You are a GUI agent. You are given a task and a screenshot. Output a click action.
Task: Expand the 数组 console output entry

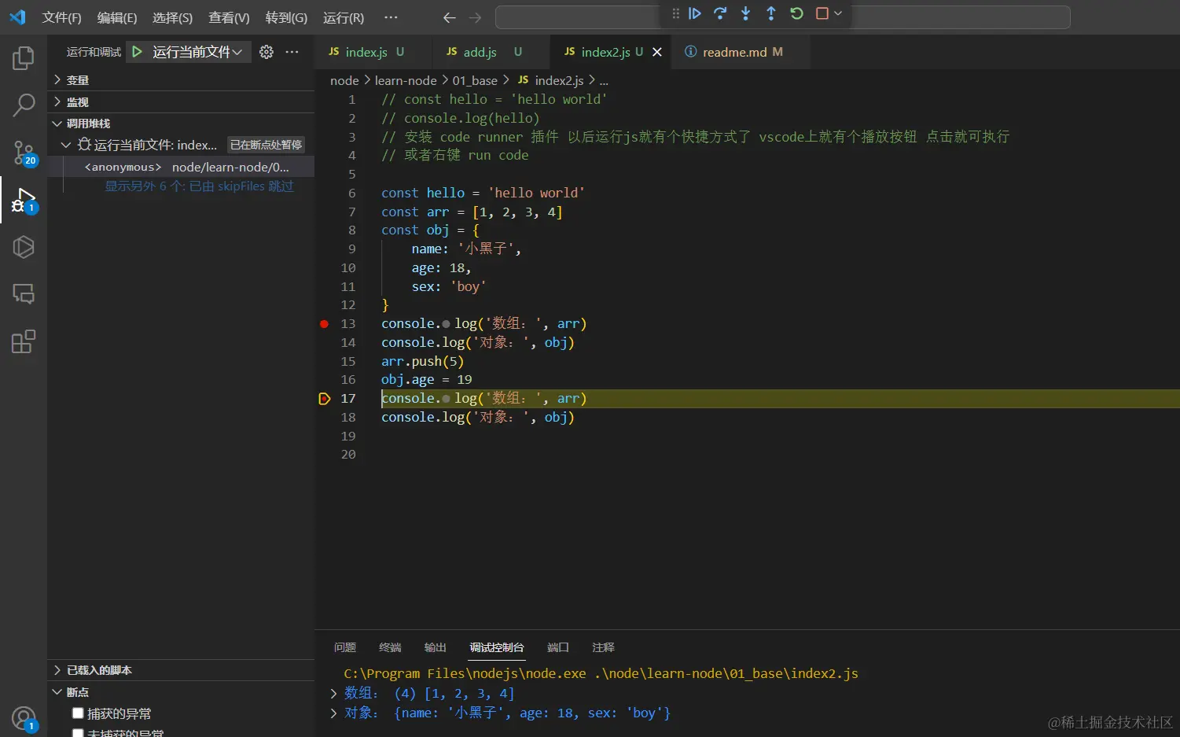[333, 693]
